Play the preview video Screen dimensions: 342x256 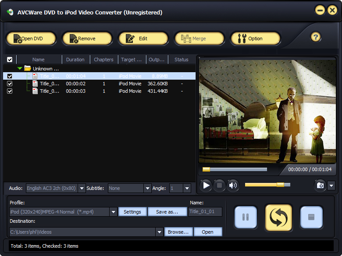tap(206, 186)
